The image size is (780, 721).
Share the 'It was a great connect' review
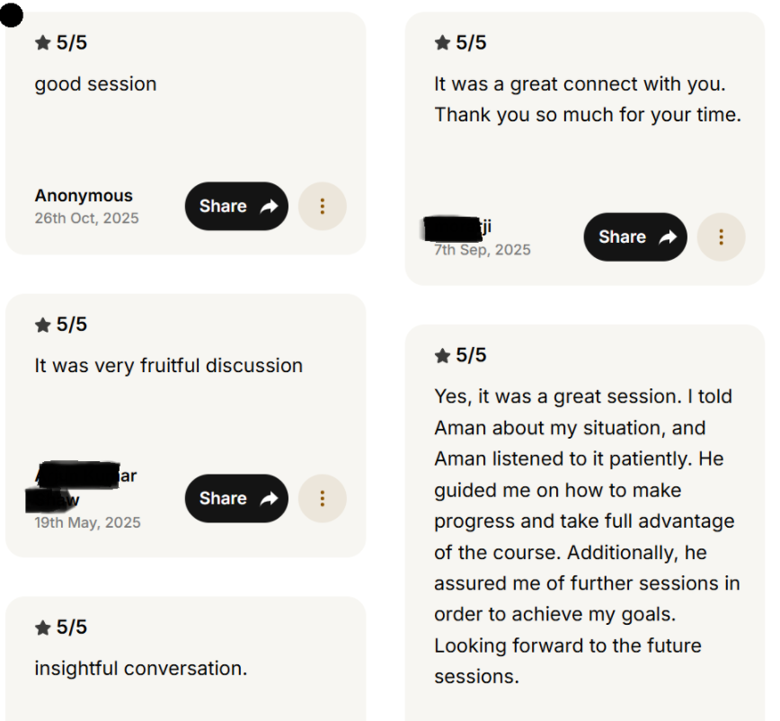[x=635, y=236]
